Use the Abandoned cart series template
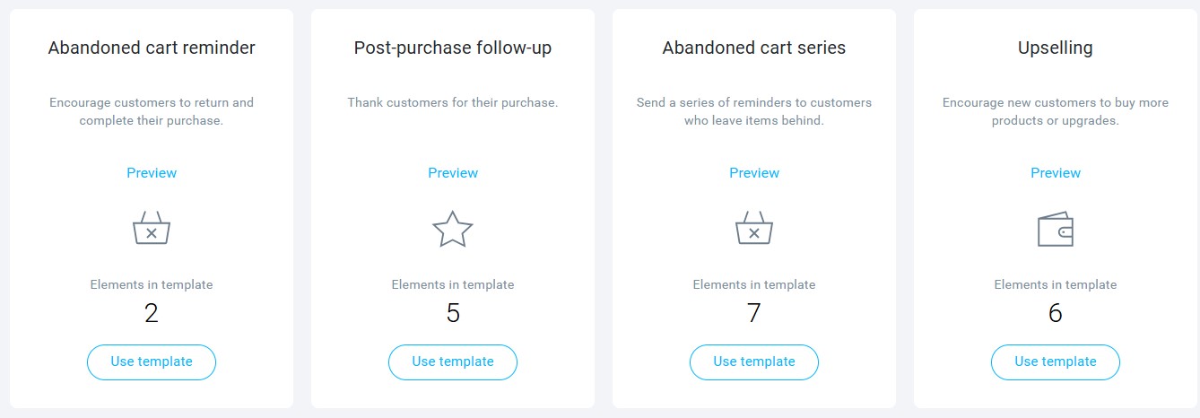This screenshot has height=418, width=1200. tap(754, 362)
